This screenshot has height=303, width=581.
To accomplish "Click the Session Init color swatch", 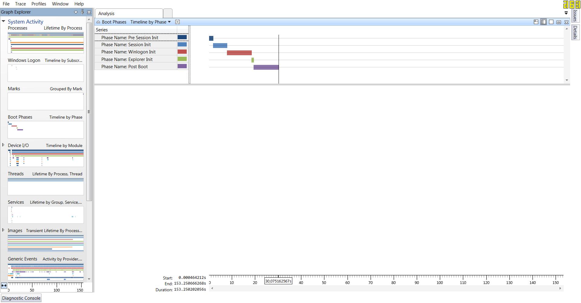I will (182, 44).
